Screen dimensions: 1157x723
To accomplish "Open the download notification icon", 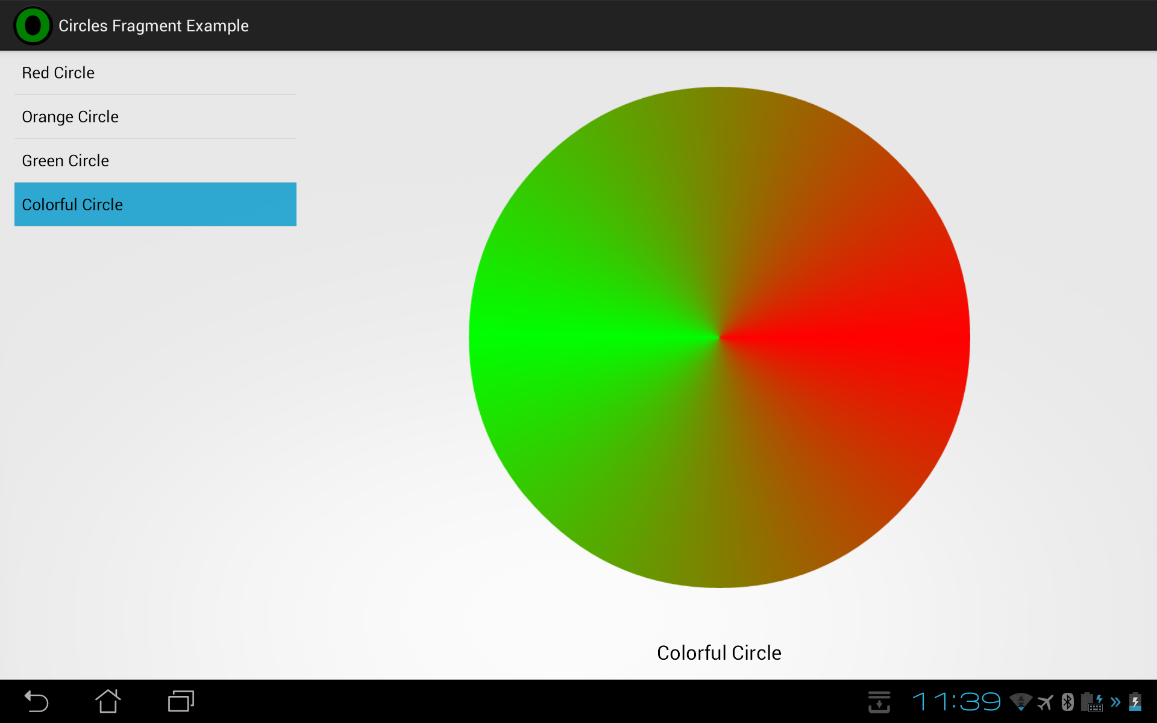I will click(x=879, y=702).
